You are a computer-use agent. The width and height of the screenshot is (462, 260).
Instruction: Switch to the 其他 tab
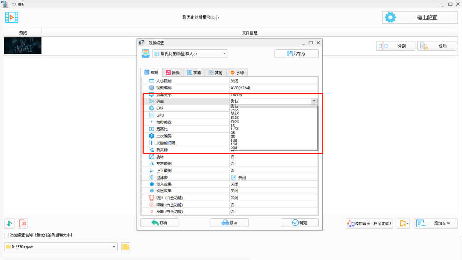[216, 73]
